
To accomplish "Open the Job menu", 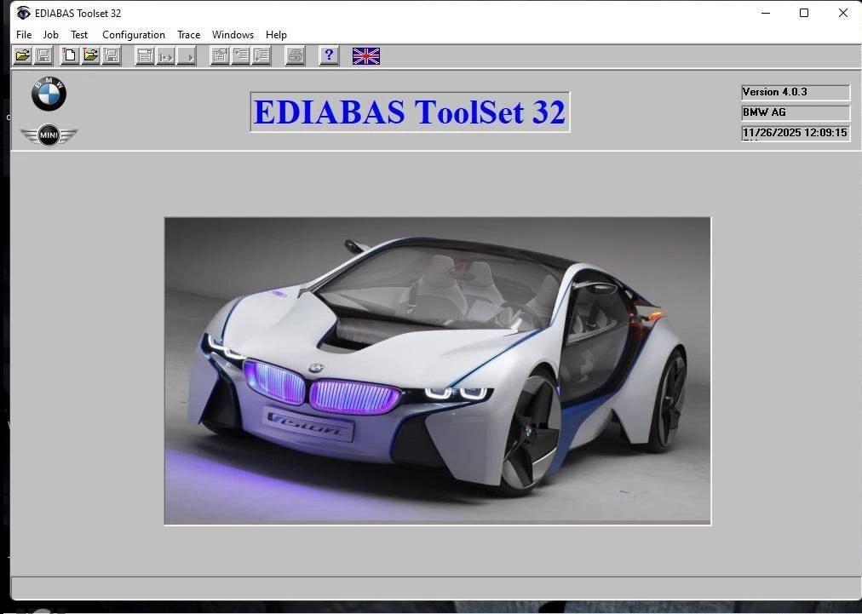I will tap(50, 35).
